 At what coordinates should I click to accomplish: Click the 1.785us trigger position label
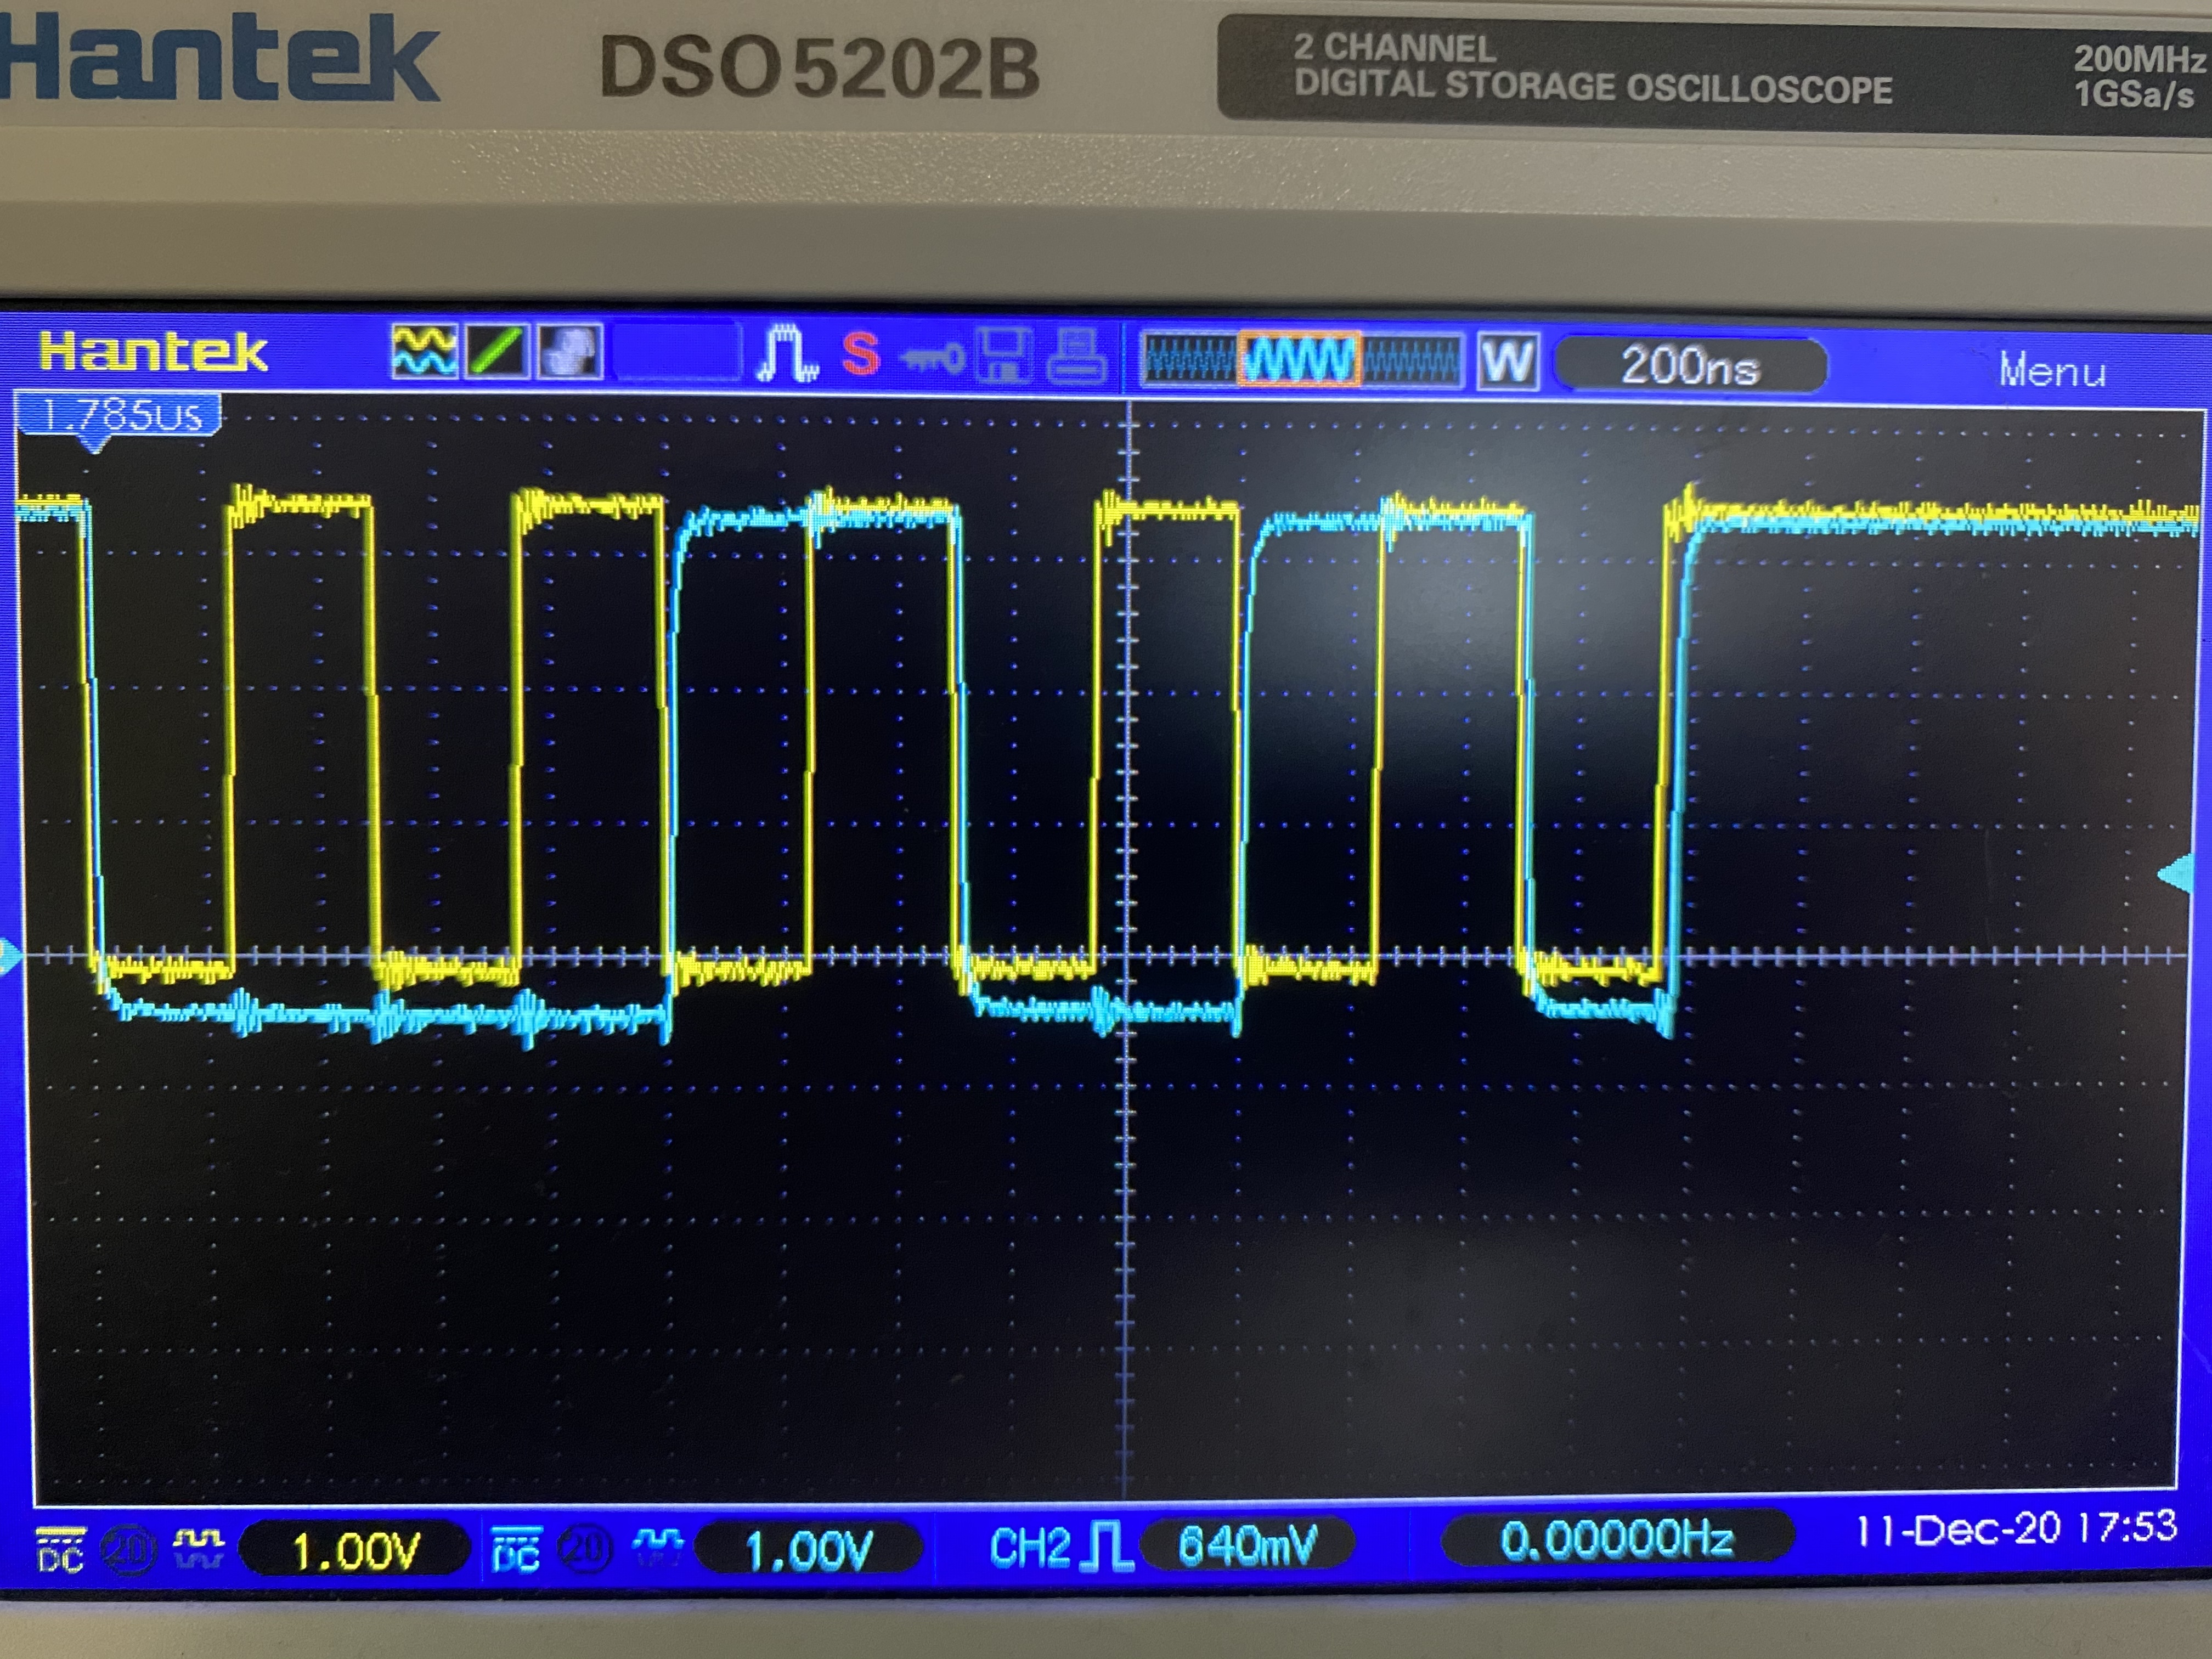click(x=118, y=414)
